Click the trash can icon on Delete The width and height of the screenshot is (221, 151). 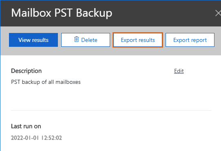point(77,39)
